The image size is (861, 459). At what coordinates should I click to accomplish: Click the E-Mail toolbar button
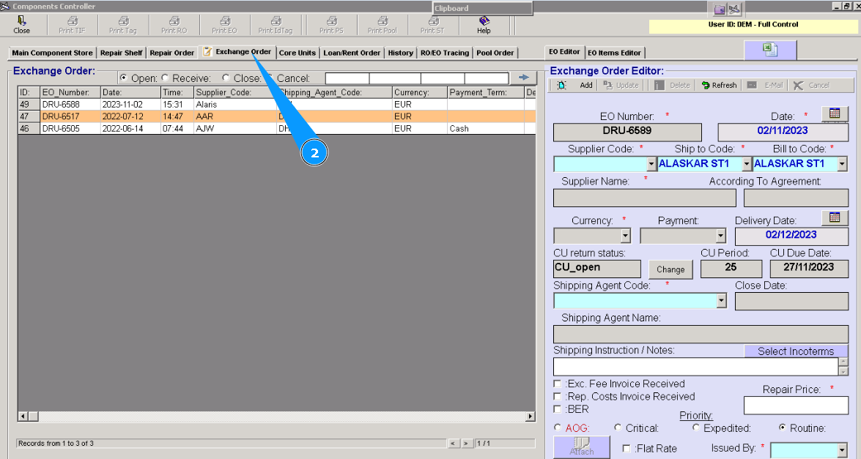click(766, 85)
